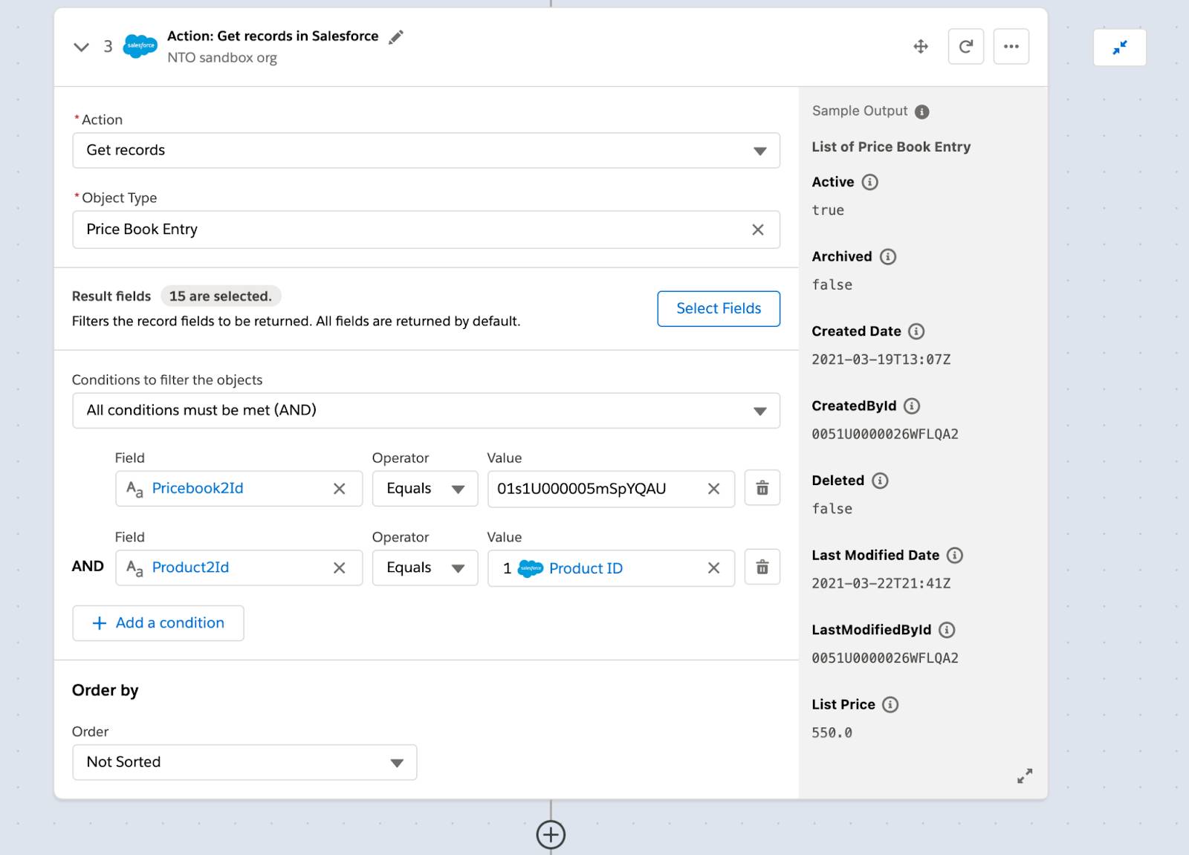The width and height of the screenshot is (1189, 855).
Task: Click the info icon next to Archived
Action: (x=888, y=257)
